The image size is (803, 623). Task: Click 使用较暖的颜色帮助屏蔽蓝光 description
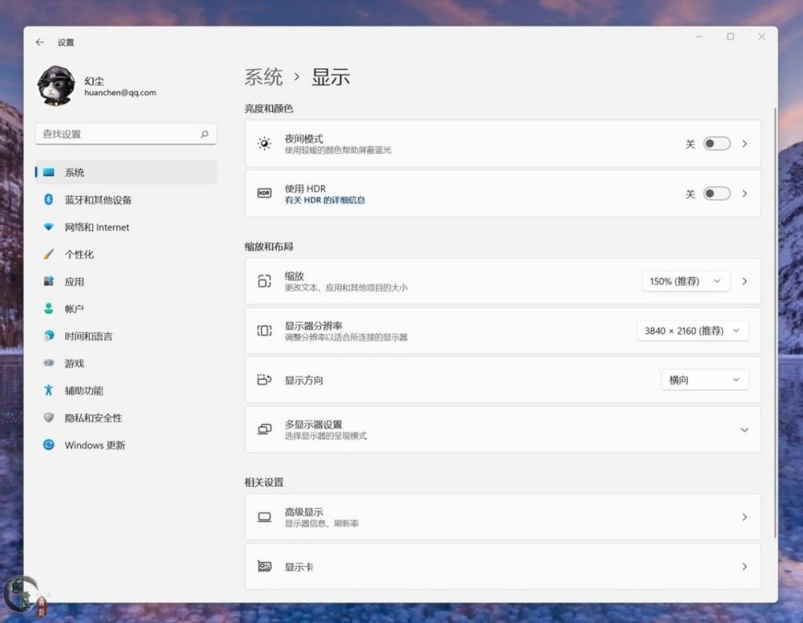[338, 150]
